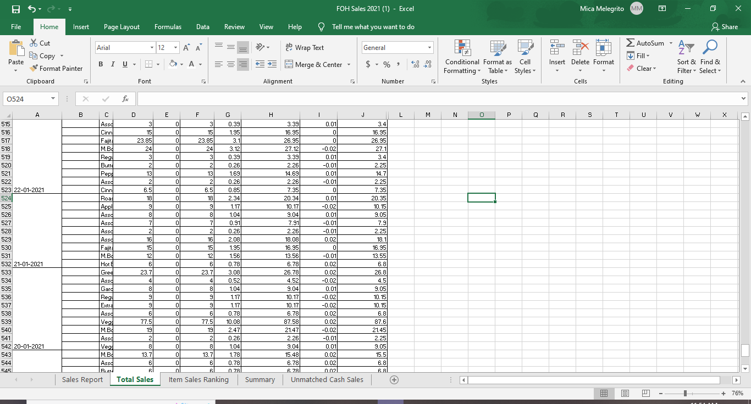Delete cells using the Delete icon

580,57
